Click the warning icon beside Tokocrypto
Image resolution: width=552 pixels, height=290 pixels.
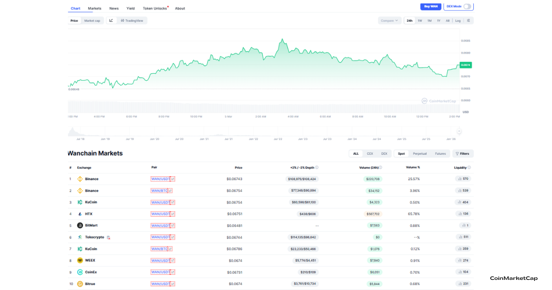click(x=109, y=238)
